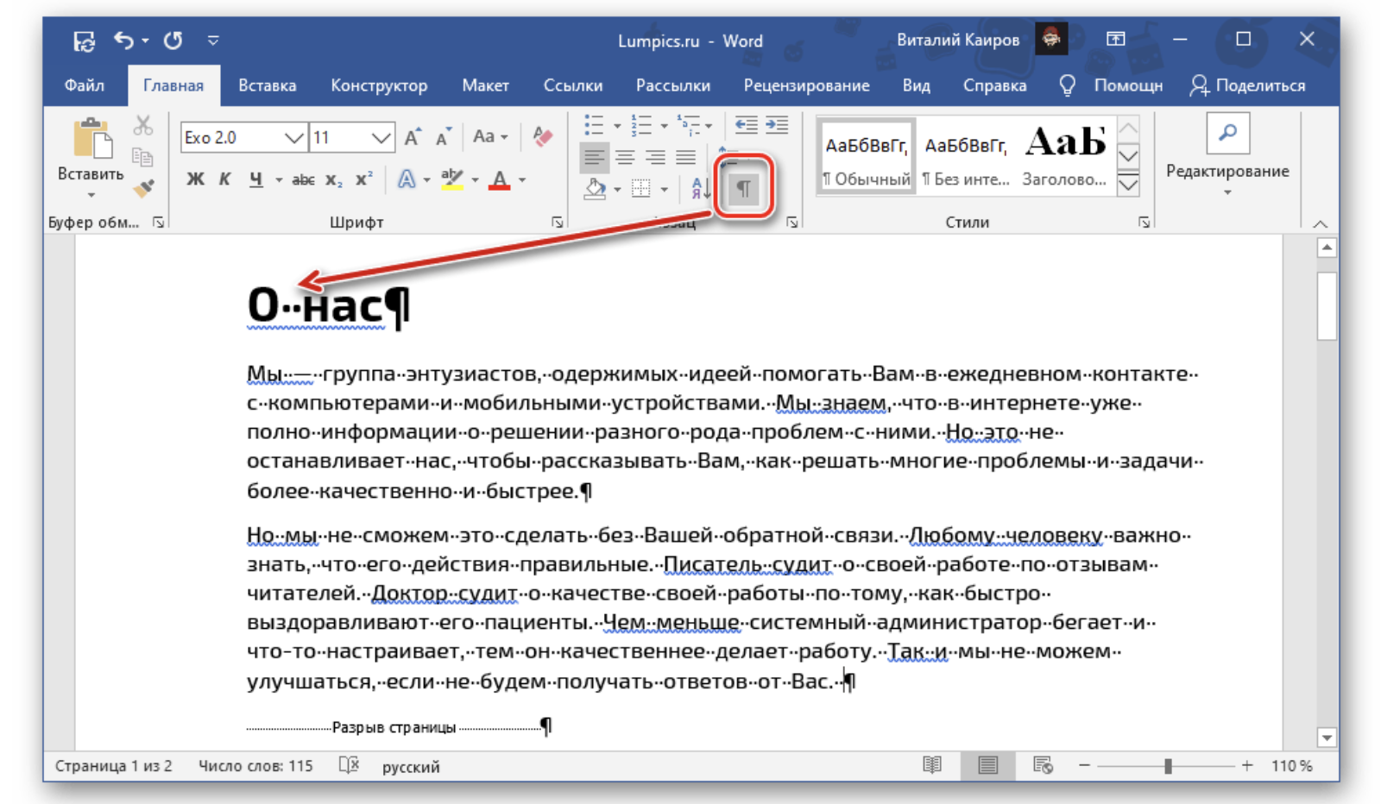Image resolution: width=1381 pixels, height=804 pixels.
Task: Collapse the ribbon with the chevron
Action: pyautogui.click(x=1321, y=224)
